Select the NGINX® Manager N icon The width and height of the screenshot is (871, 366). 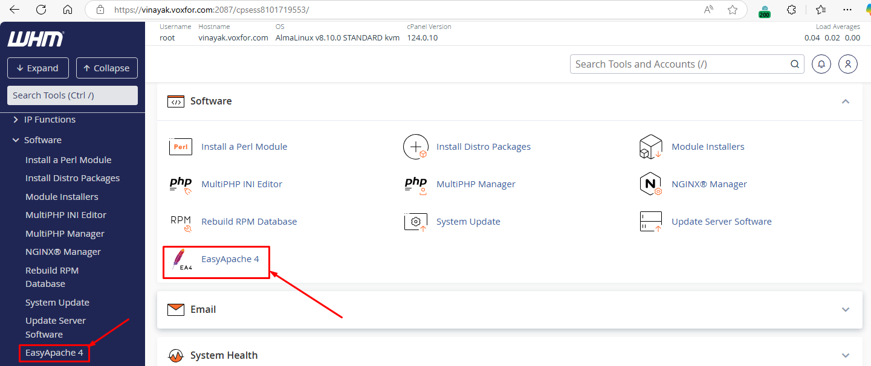650,184
